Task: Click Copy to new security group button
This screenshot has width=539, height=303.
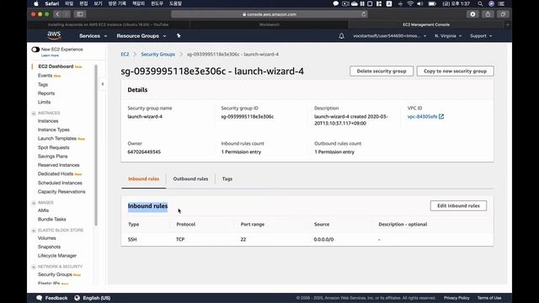Action: [x=455, y=71]
